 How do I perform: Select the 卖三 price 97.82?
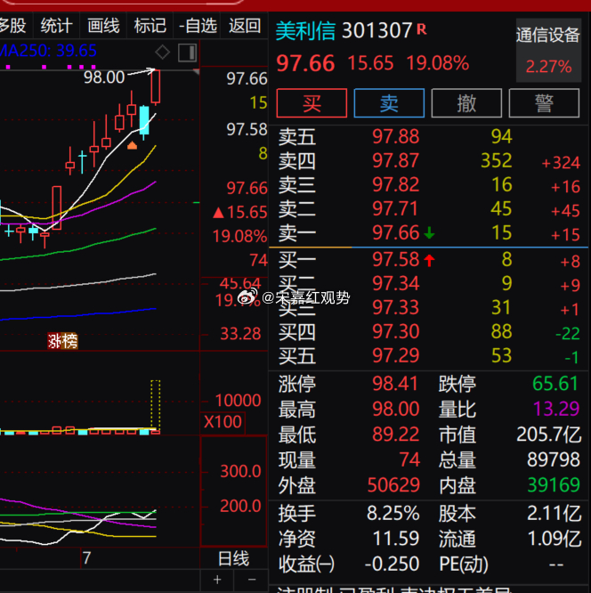(395, 185)
